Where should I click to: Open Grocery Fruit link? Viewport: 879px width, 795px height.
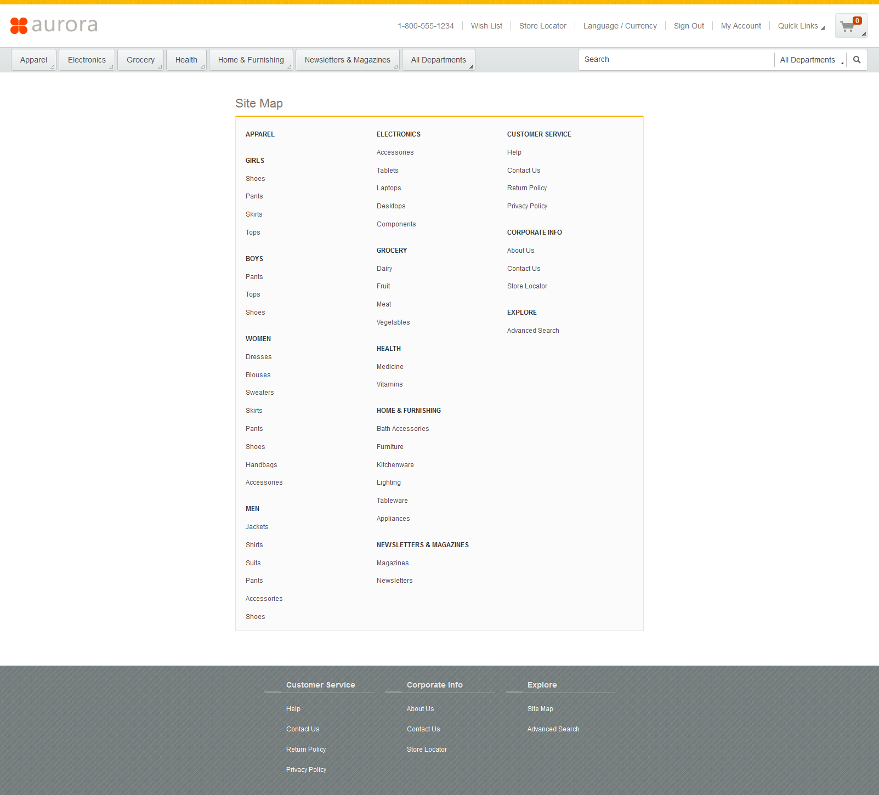[x=383, y=286]
